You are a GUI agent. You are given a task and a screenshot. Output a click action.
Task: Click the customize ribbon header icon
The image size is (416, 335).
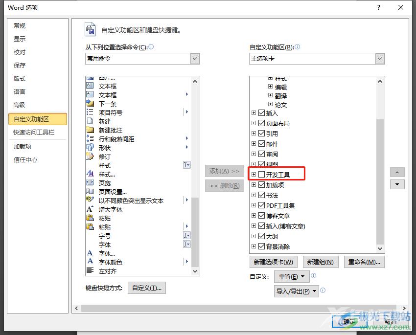[90, 29]
